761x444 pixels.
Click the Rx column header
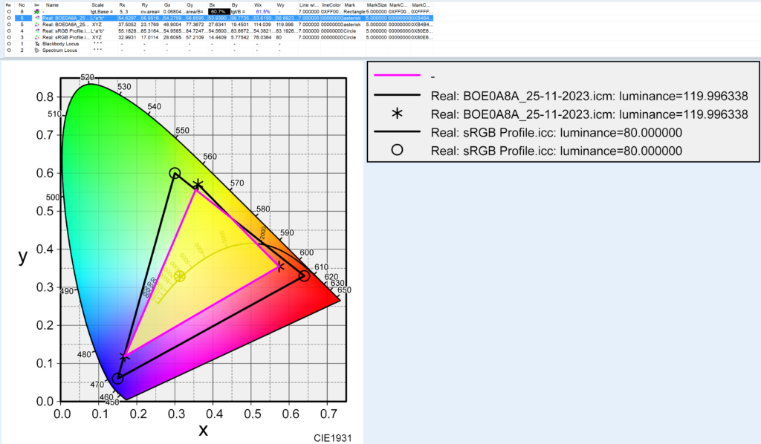click(x=123, y=5)
